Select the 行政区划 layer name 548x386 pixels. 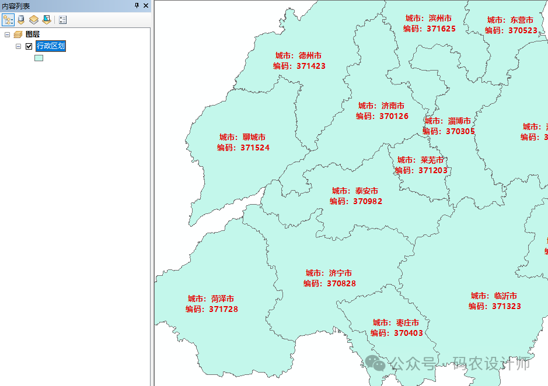[51, 46]
